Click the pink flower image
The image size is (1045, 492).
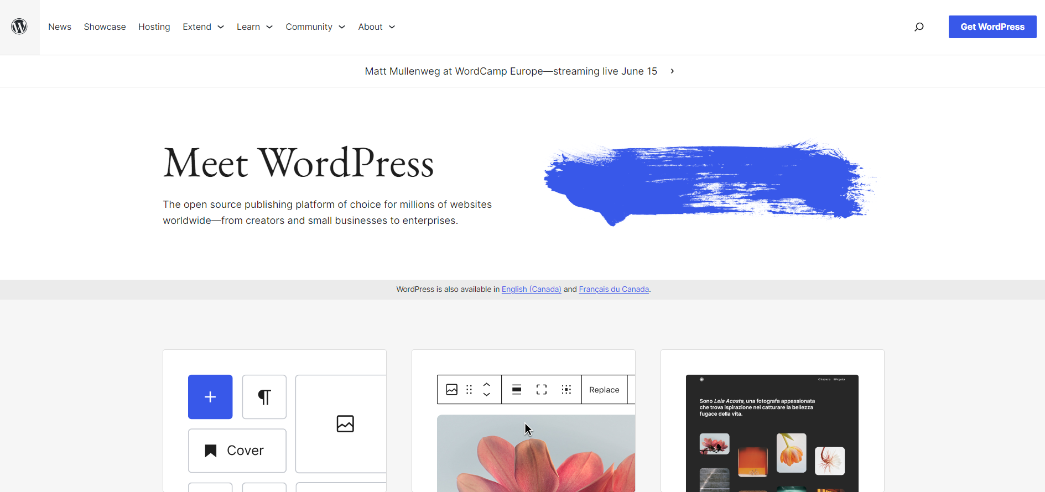536,453
